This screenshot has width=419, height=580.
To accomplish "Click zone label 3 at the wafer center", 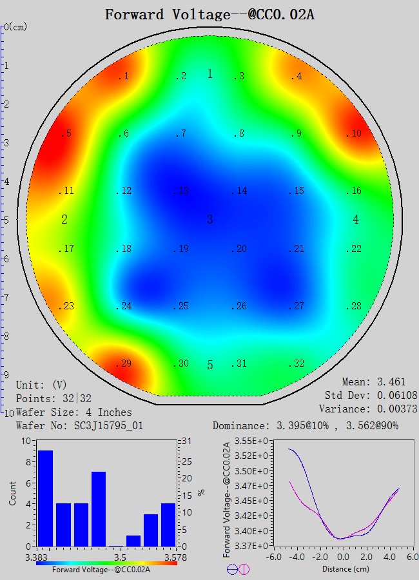I will [209, 220].
